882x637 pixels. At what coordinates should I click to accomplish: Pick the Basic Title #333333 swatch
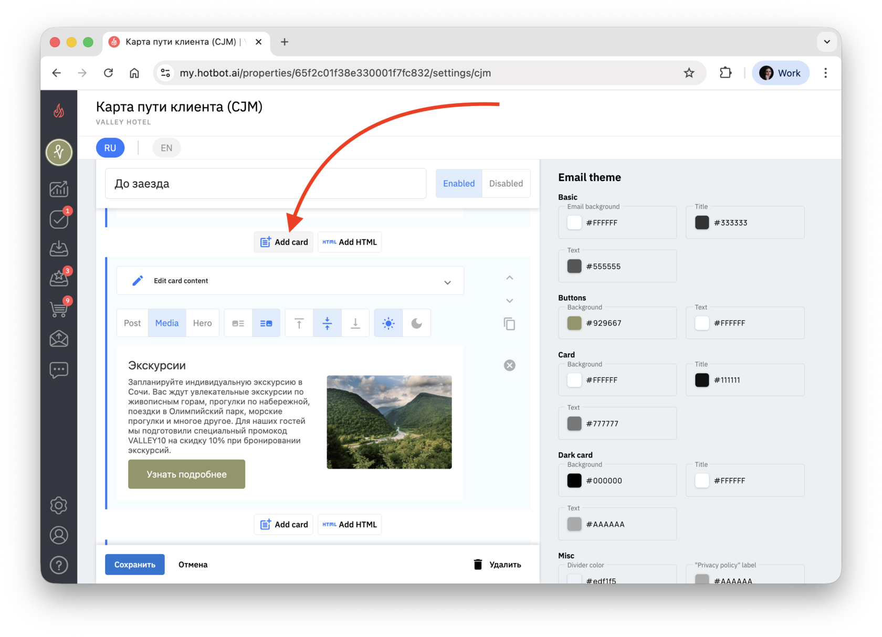702,222
